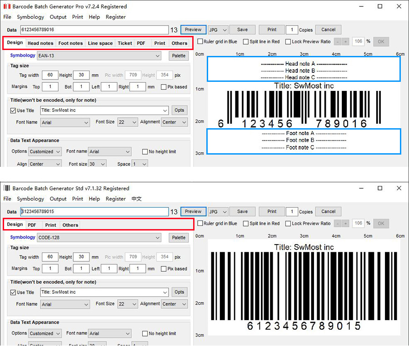This screenshot has height=346, width=409.
Task: Click Data field containing 6123456789016
Action: pyautogui.click(x=95, y=30)
